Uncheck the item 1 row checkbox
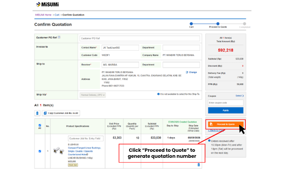This screenshot has width=284, height=172. coord(40,151)
